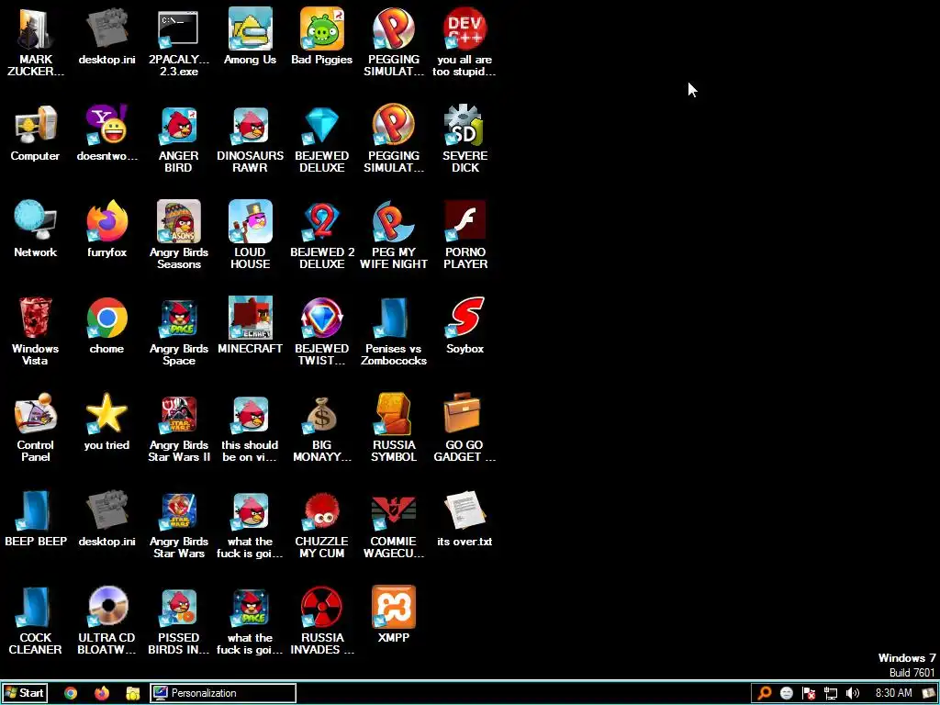Image resolution: width=940 pixels, height=705 pixels.
Task: Click the magnifier icon in system tray
Action: pyautogui.click(x=765, y=694)
